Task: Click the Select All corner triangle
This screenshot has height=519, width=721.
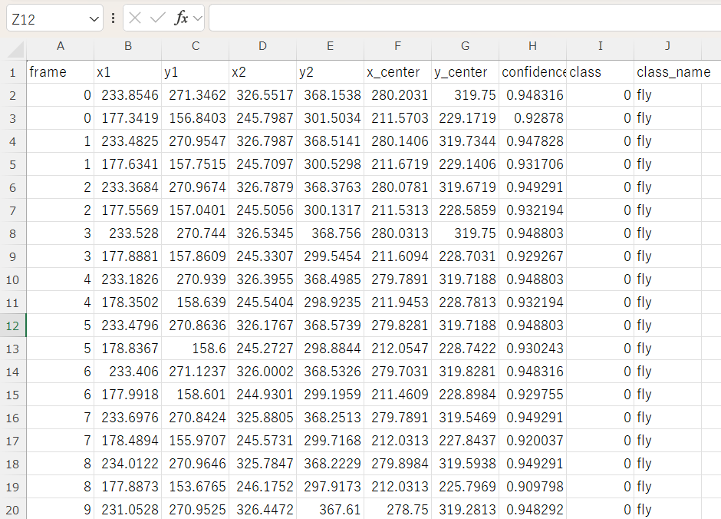Action: tap(15, 48)
